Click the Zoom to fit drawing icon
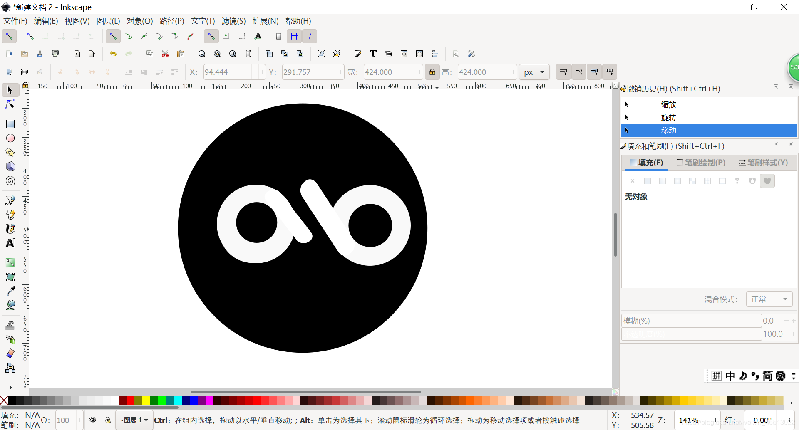The width and height of the screenshot is (799, 430). [x=217, y=54]
